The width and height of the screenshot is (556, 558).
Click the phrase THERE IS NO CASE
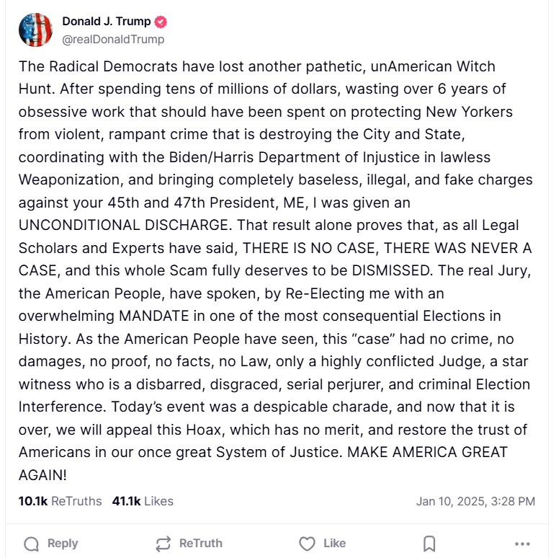click(x=309, y=249)
